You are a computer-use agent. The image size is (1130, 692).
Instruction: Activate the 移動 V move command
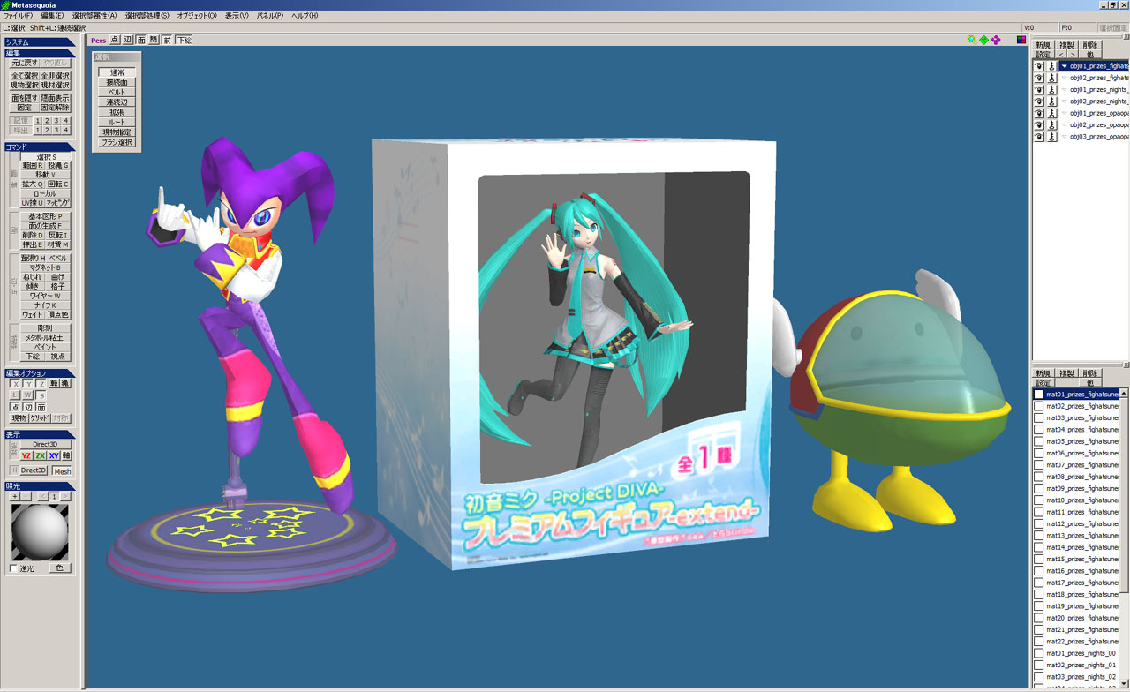pos(47,175)
